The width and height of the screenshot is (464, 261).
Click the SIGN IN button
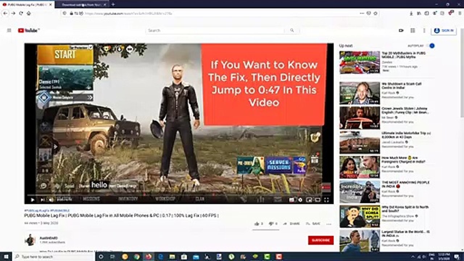coord(444,30)
